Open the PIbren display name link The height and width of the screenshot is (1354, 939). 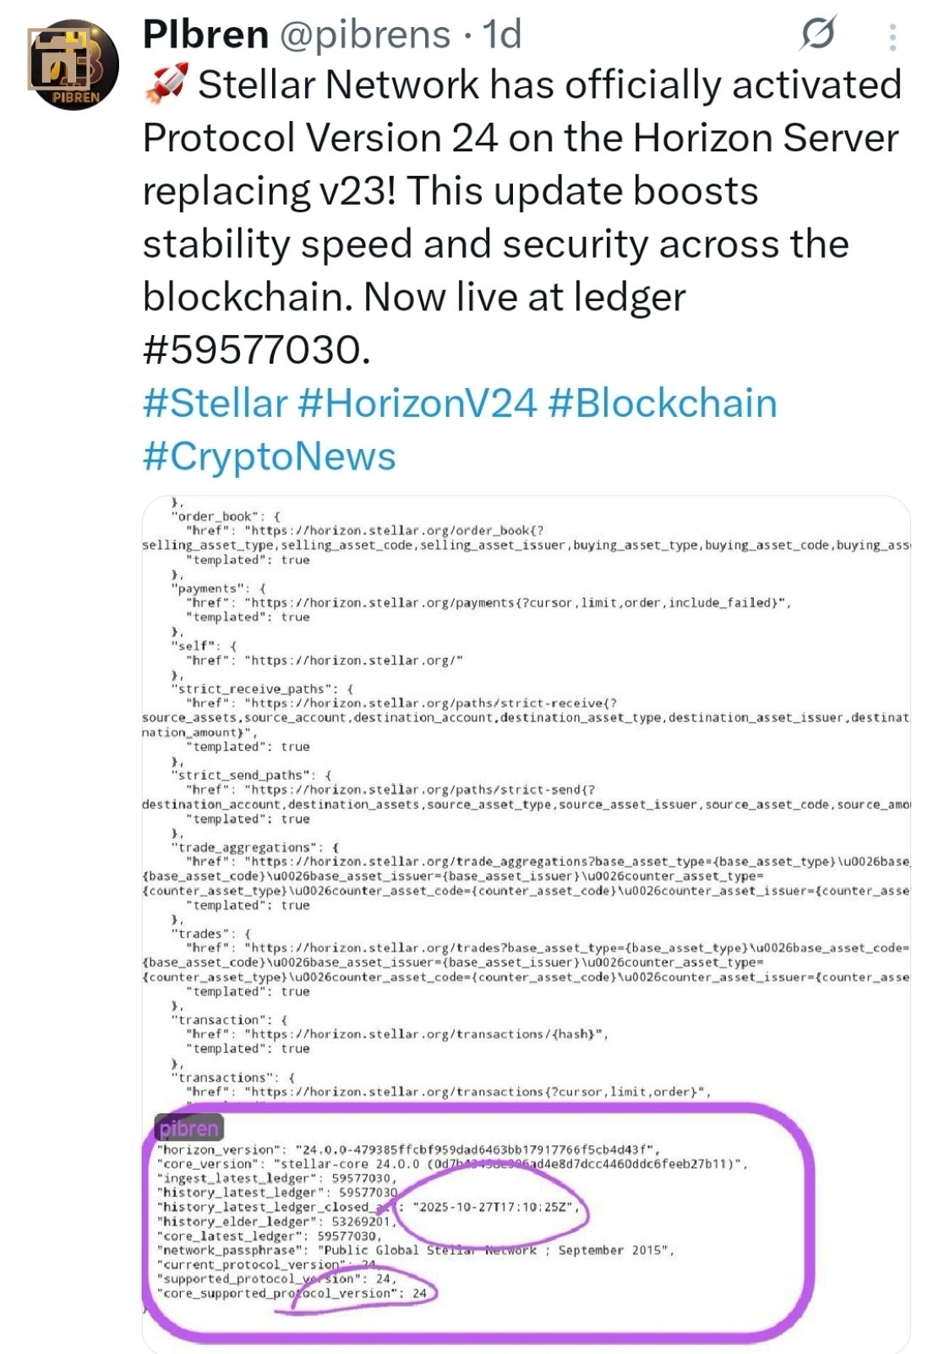click(x=205, y=35)
